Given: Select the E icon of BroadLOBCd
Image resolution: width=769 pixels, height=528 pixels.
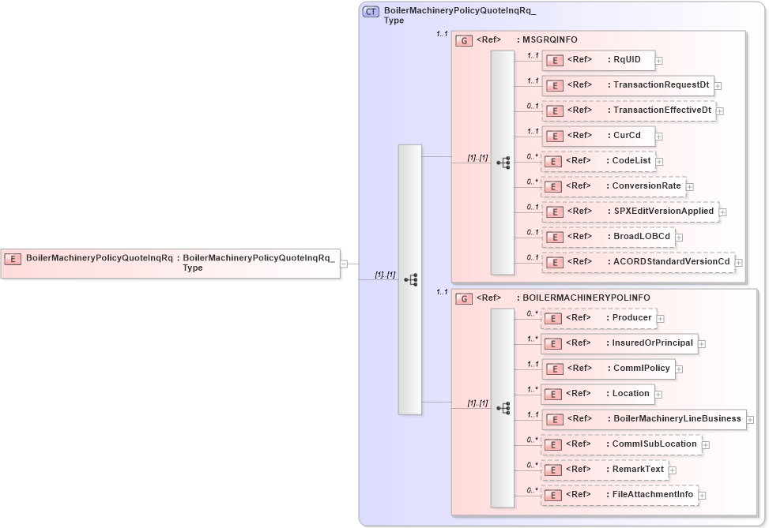Looking at the screenshot, I should coord(554,236).
